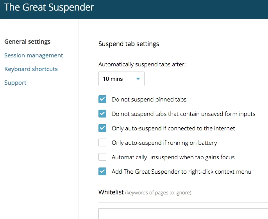The width and height of the screenshot is (268, 219).
Task: Uncheck the pinned tabs checkbox
Action: tap(102, 100)
